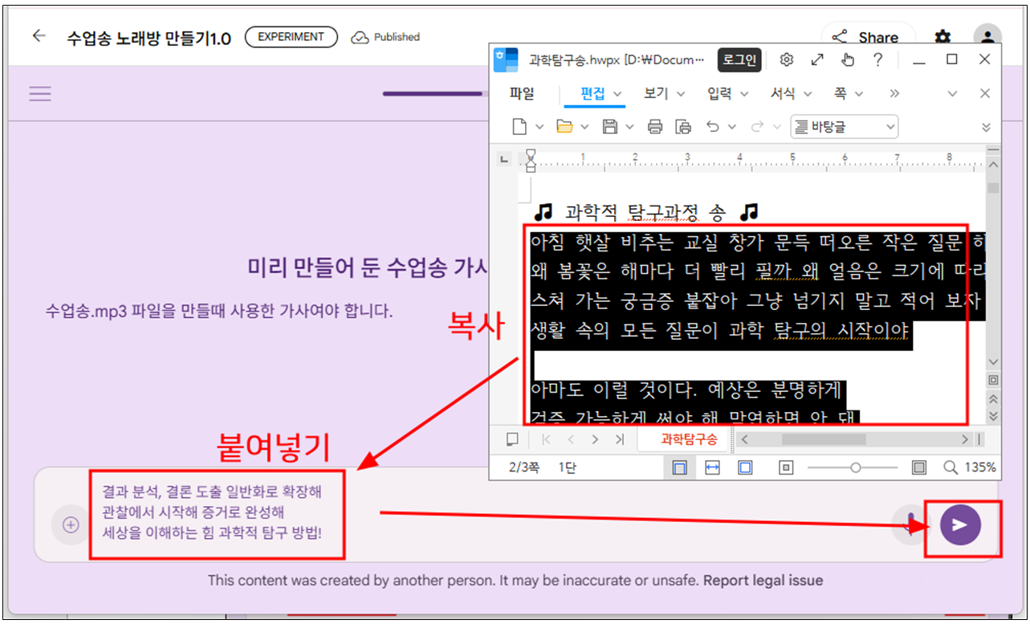
Task: Open the 입력 menu
Action: [728, 94]
